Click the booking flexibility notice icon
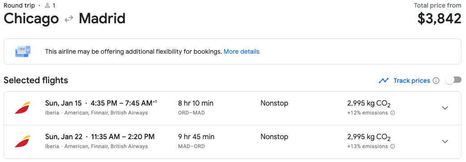The image size is (466, 162). 23,51
